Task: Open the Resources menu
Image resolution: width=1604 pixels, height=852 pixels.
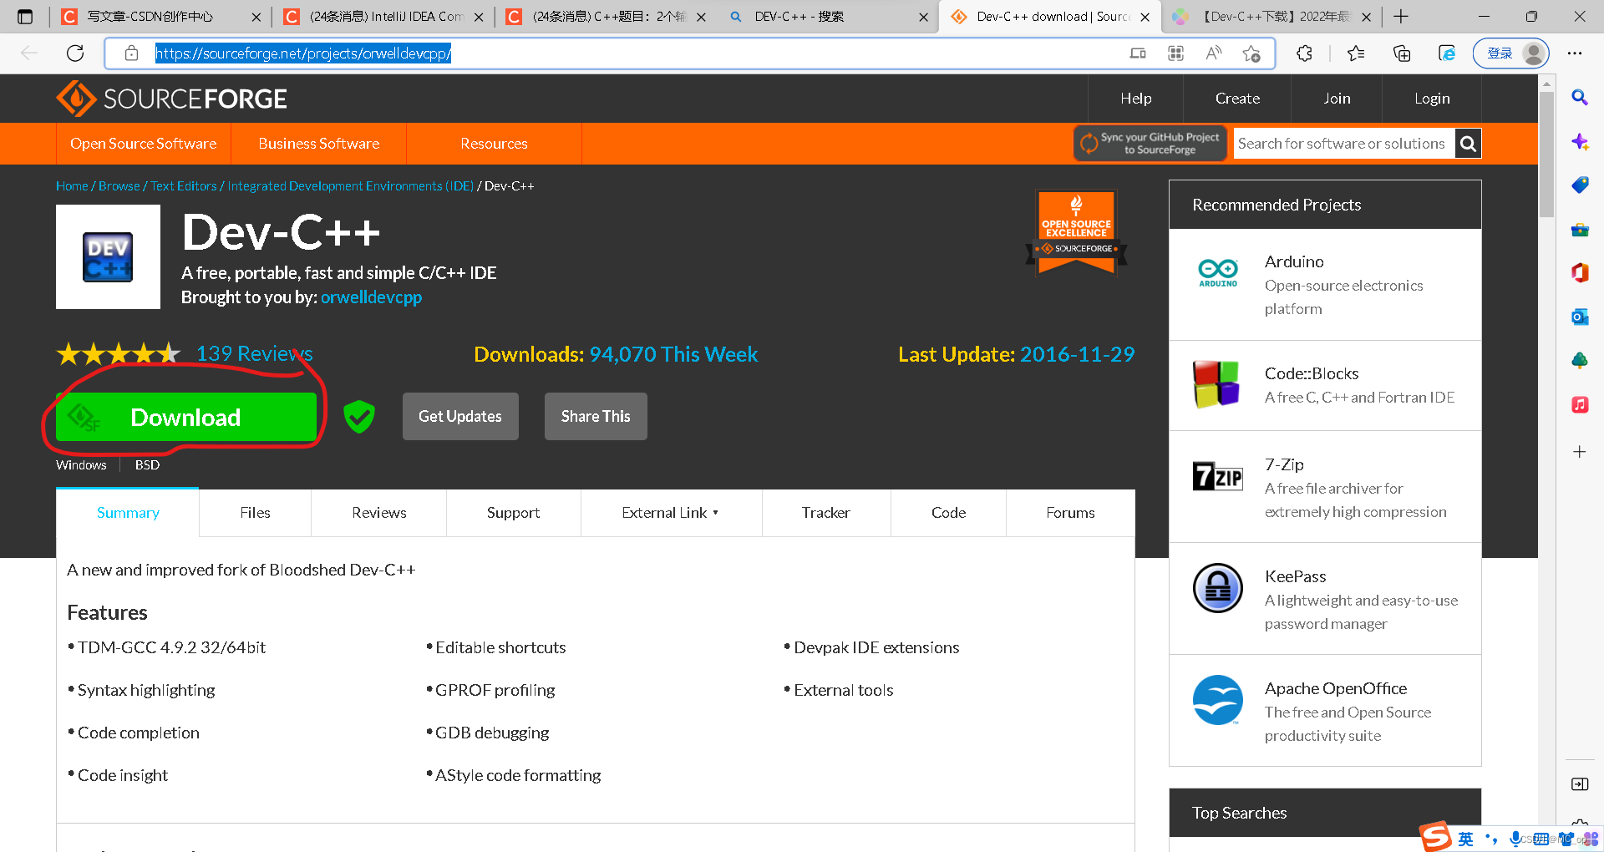Action: [x=494, y=144]
